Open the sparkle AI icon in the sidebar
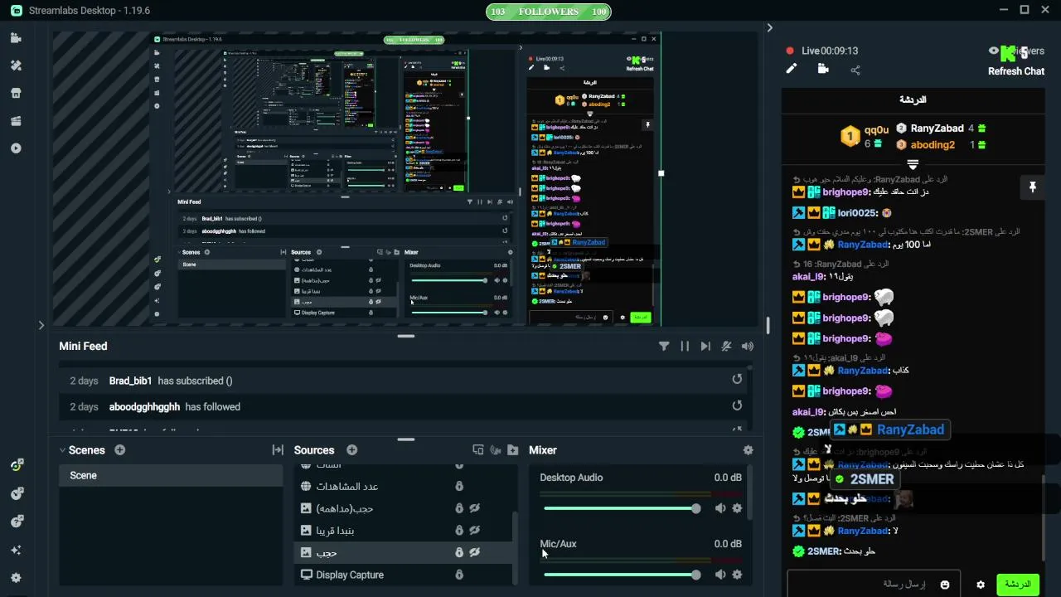Viewport: 1061px width, 597px height. 16,550
